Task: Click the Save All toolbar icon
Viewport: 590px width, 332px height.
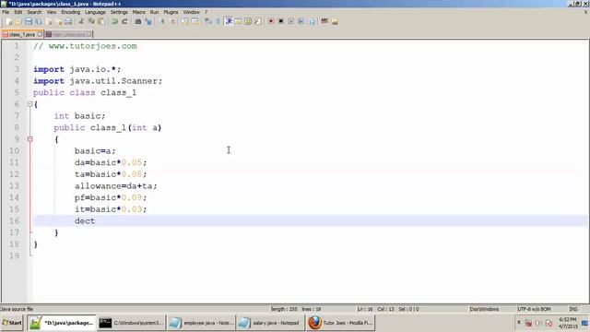Action: tap(39, 21)
